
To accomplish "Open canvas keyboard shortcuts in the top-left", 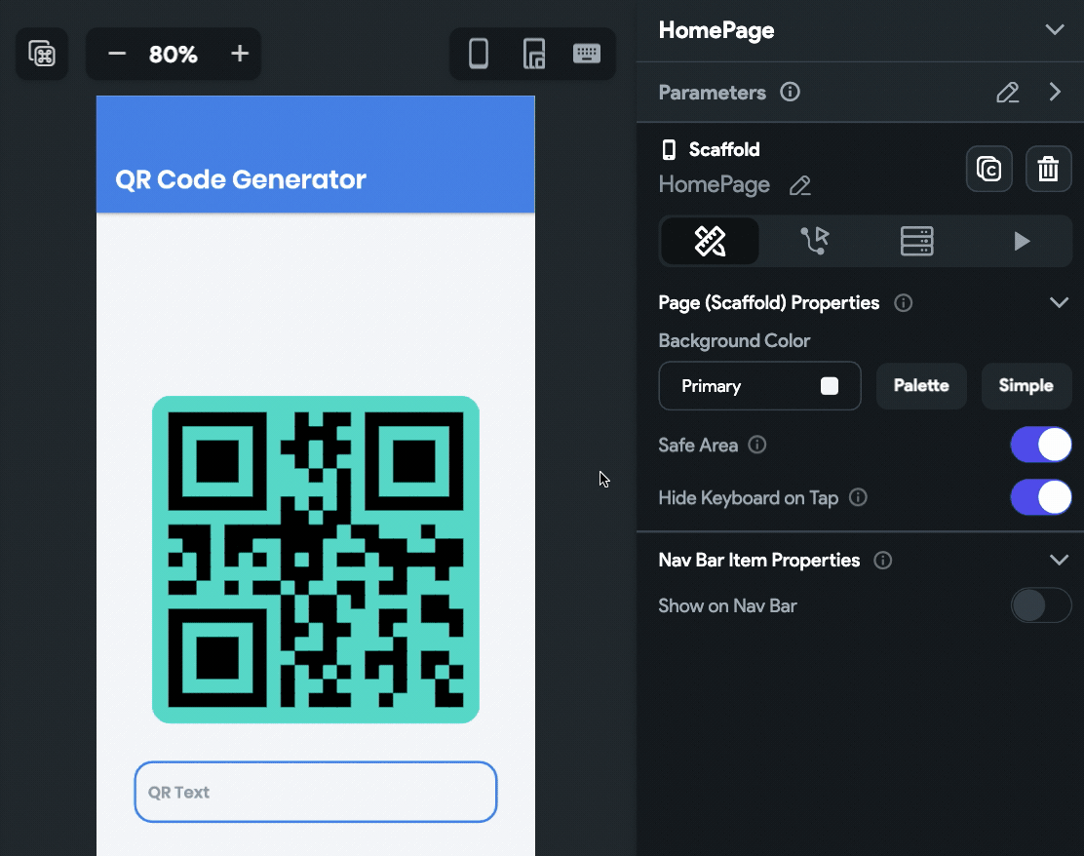I will click(x=41, y=54).
